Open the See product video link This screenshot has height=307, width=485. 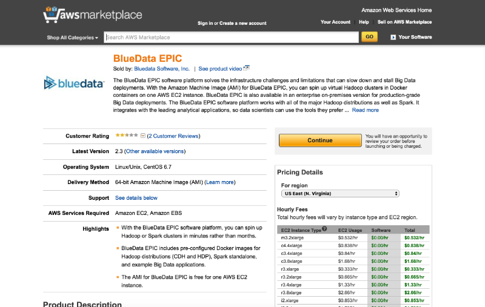click(x=220, y=68)
